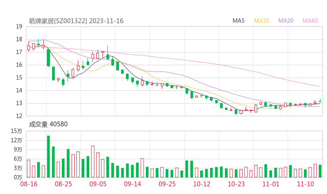Image resolution: width=327 pixels, height=194 pixels.
Task: Click the 成交量 40580 volume label
Action: [48, 124]
